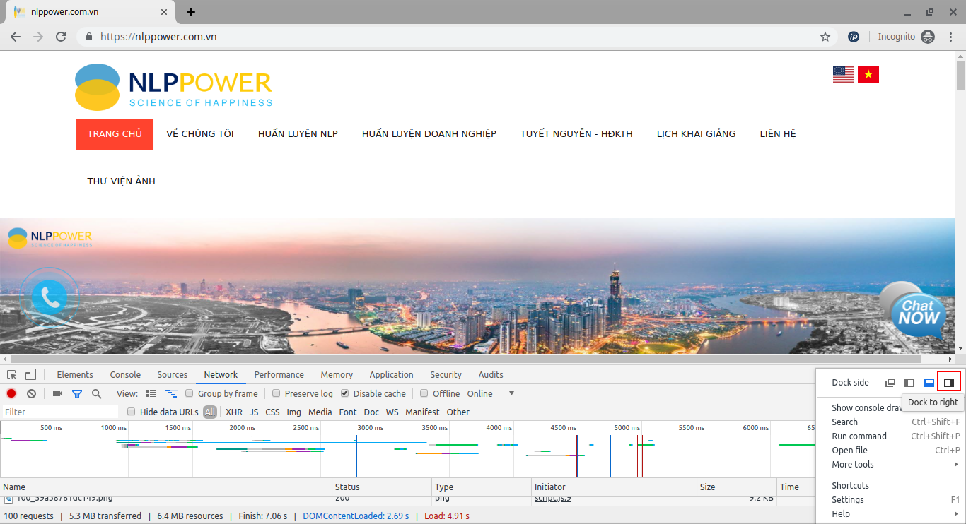The width and height of the screenshot is (966, 524).
Task: Switch to the Sources tab
Action: (x=173, y=374)
